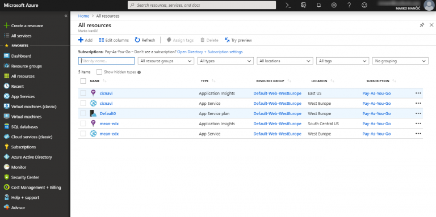Click the search resources, services, and docs box

click(x=202, y=5)
